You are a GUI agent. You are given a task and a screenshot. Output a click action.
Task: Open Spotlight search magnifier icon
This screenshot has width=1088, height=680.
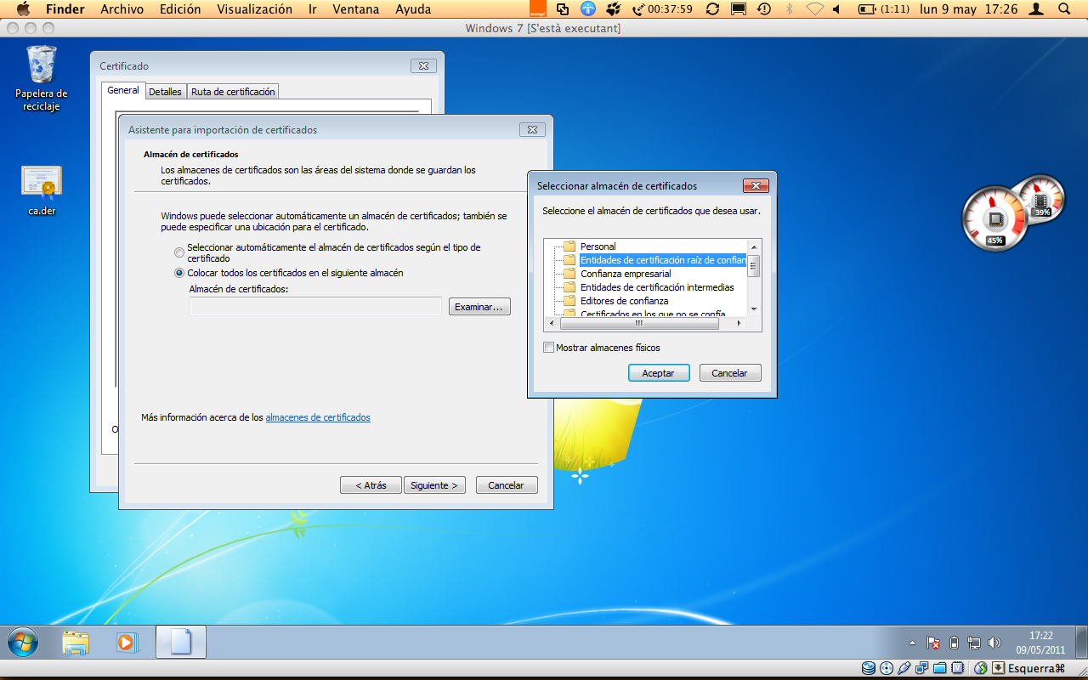point(1063,9)
